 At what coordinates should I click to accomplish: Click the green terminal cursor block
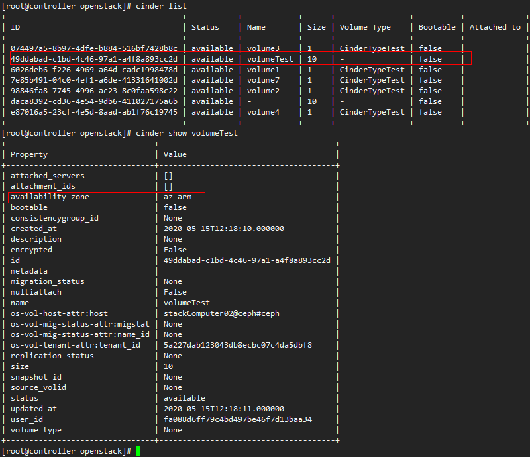pos(138,451)
